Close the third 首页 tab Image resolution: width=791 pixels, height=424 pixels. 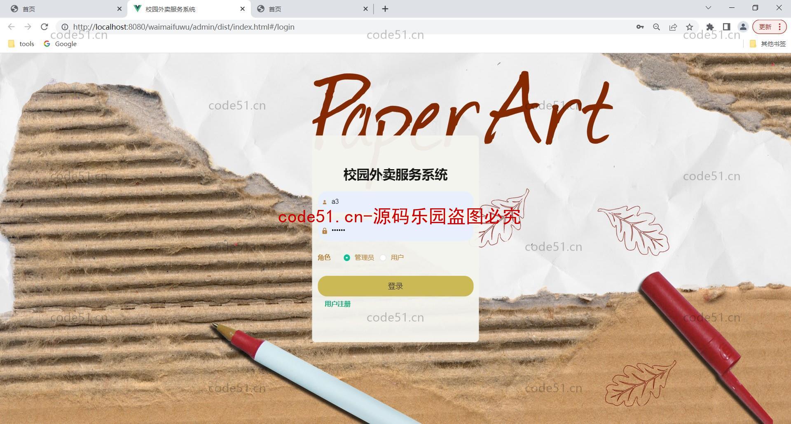pos(365,9)
